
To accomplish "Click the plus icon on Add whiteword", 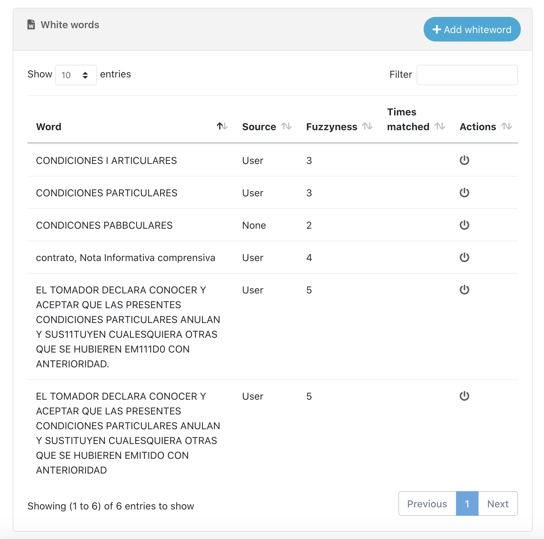I will 436,29.
